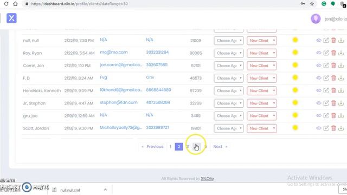Screen dimensions: 347x195
Task: Click yellow status dot for Roy, Ryan
Action: click(x=295, y=53)
